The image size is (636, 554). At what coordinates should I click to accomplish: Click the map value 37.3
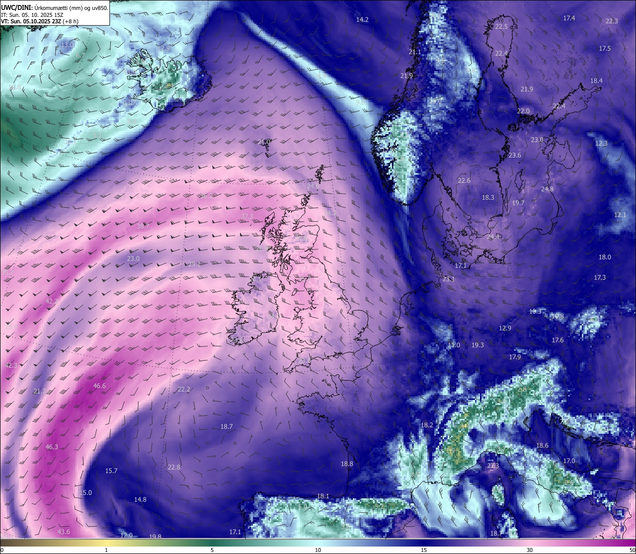[247, 217]
